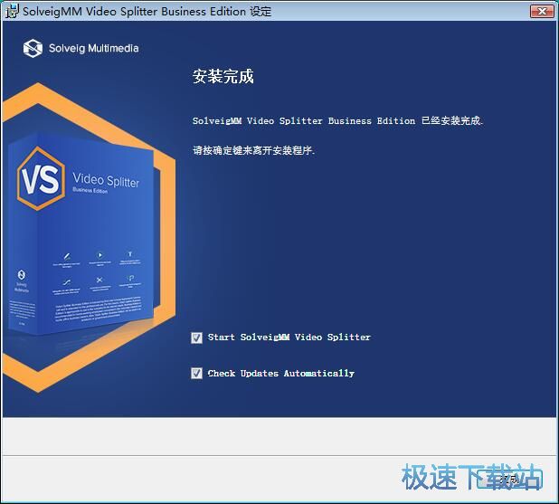Click the window title SolveigMM Video Splitter 设定
Viewport: 559px width, 504px height.
pos(147,12)
